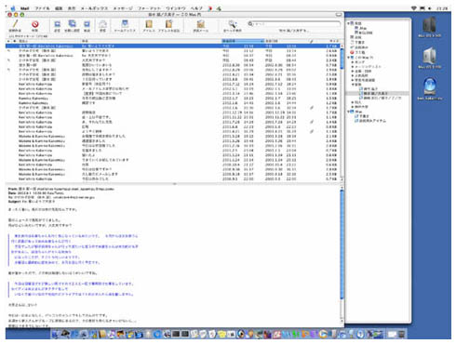This screenshot has width=456, height=344.
Task: Open the ヘルプ menu
Action: coord(196,8)
